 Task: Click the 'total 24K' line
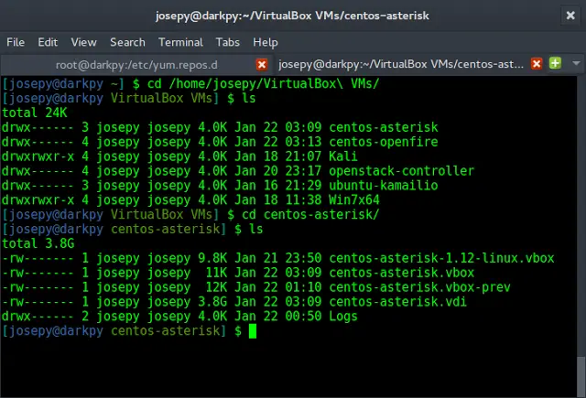coord(35,113)
